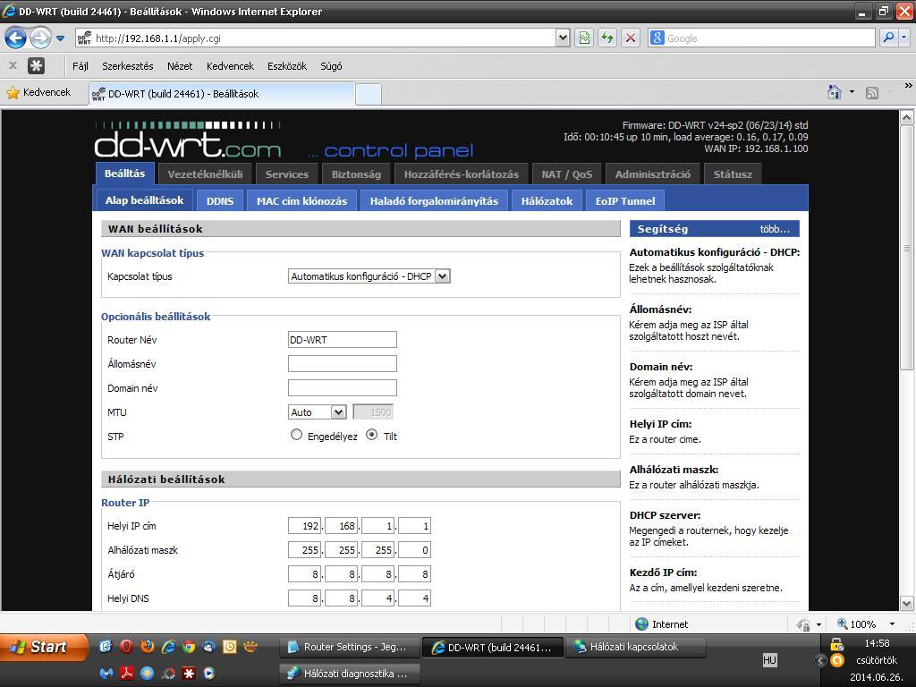Launch Chrome from quick launch
The image size is (916, 687).
189,647
